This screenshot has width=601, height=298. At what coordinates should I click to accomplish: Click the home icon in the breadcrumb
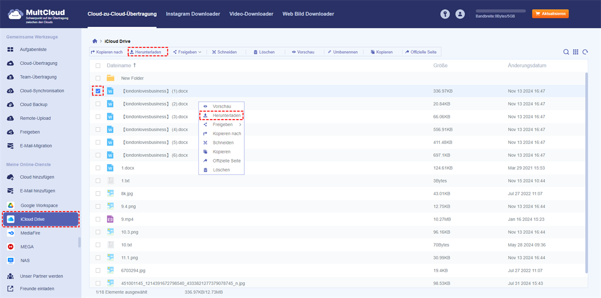(x=95, y=40)
